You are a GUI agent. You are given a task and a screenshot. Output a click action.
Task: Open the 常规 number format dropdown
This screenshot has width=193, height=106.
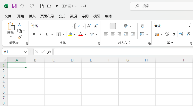(x=189, y=26)
